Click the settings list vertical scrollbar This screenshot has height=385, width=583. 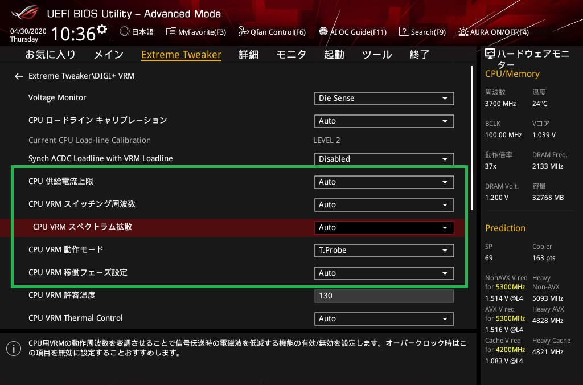pyautogui.click(x=472, y=138)
